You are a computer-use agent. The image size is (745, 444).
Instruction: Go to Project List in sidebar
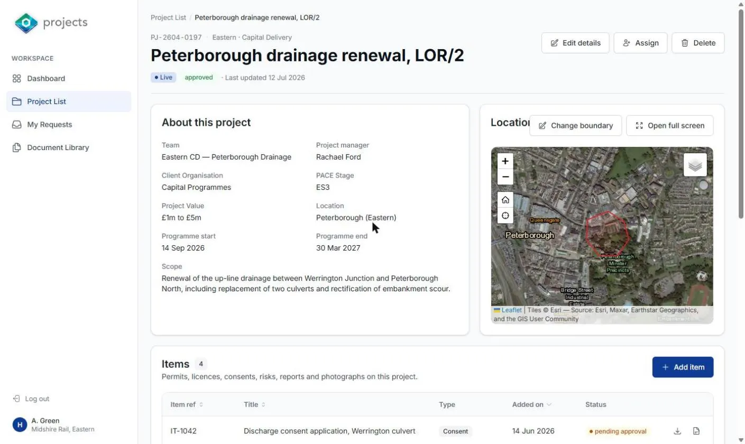point(69,101)
